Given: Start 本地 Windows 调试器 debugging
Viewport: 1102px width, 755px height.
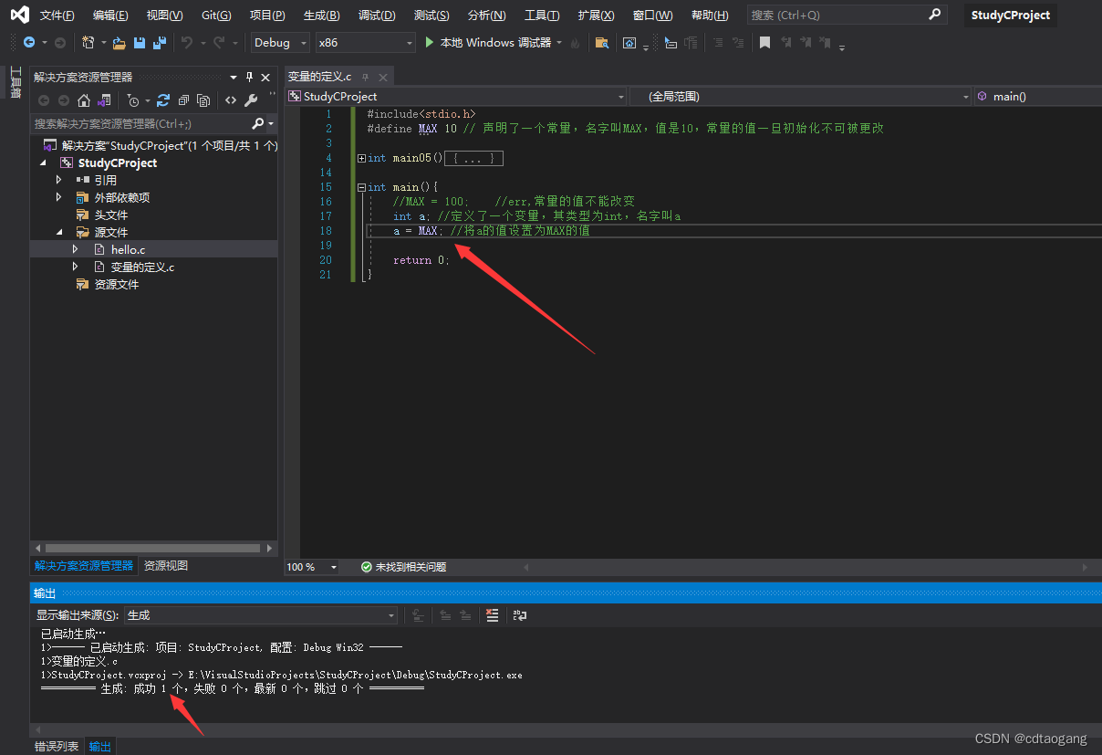Looking at the screenshot, I should (x=488, y=43).
